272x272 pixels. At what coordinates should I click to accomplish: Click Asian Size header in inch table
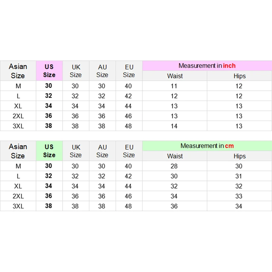(x=18, y=71)
